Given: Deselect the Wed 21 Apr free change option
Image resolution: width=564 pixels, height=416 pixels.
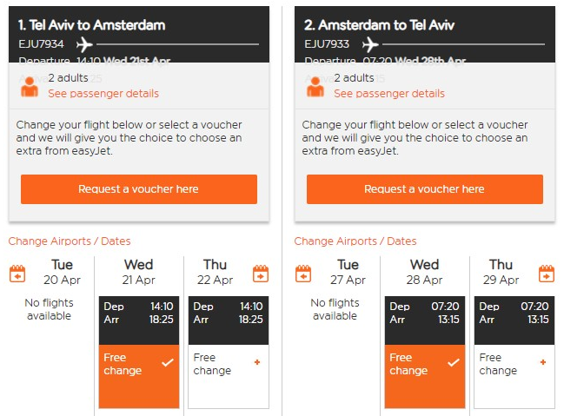Looking at the screenshot, I should tap(139, 376).
